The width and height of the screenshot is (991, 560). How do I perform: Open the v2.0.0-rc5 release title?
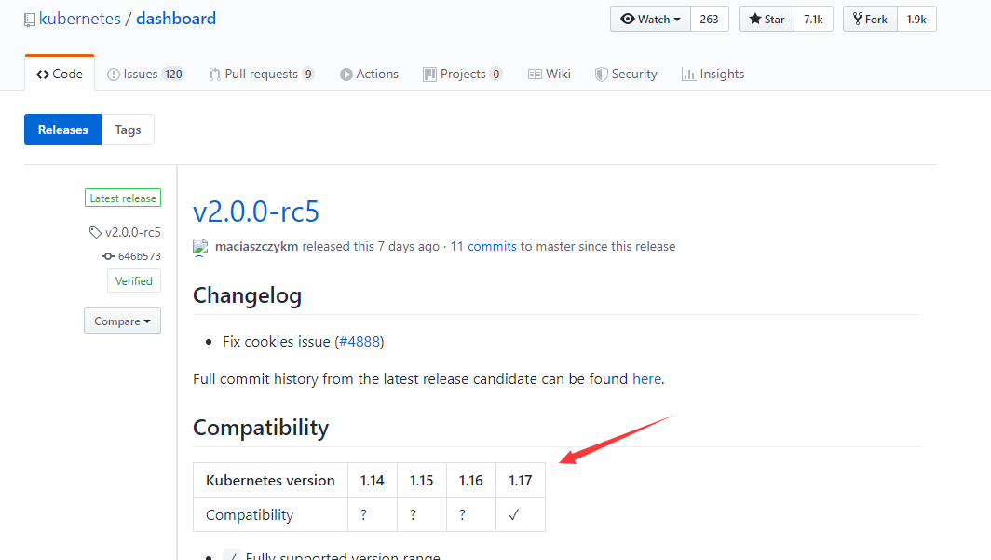[x=256, y=212]
